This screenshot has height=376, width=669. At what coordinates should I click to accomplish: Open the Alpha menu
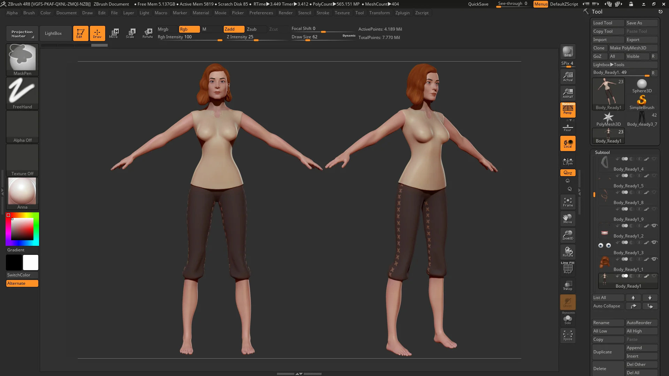point(12,13)
